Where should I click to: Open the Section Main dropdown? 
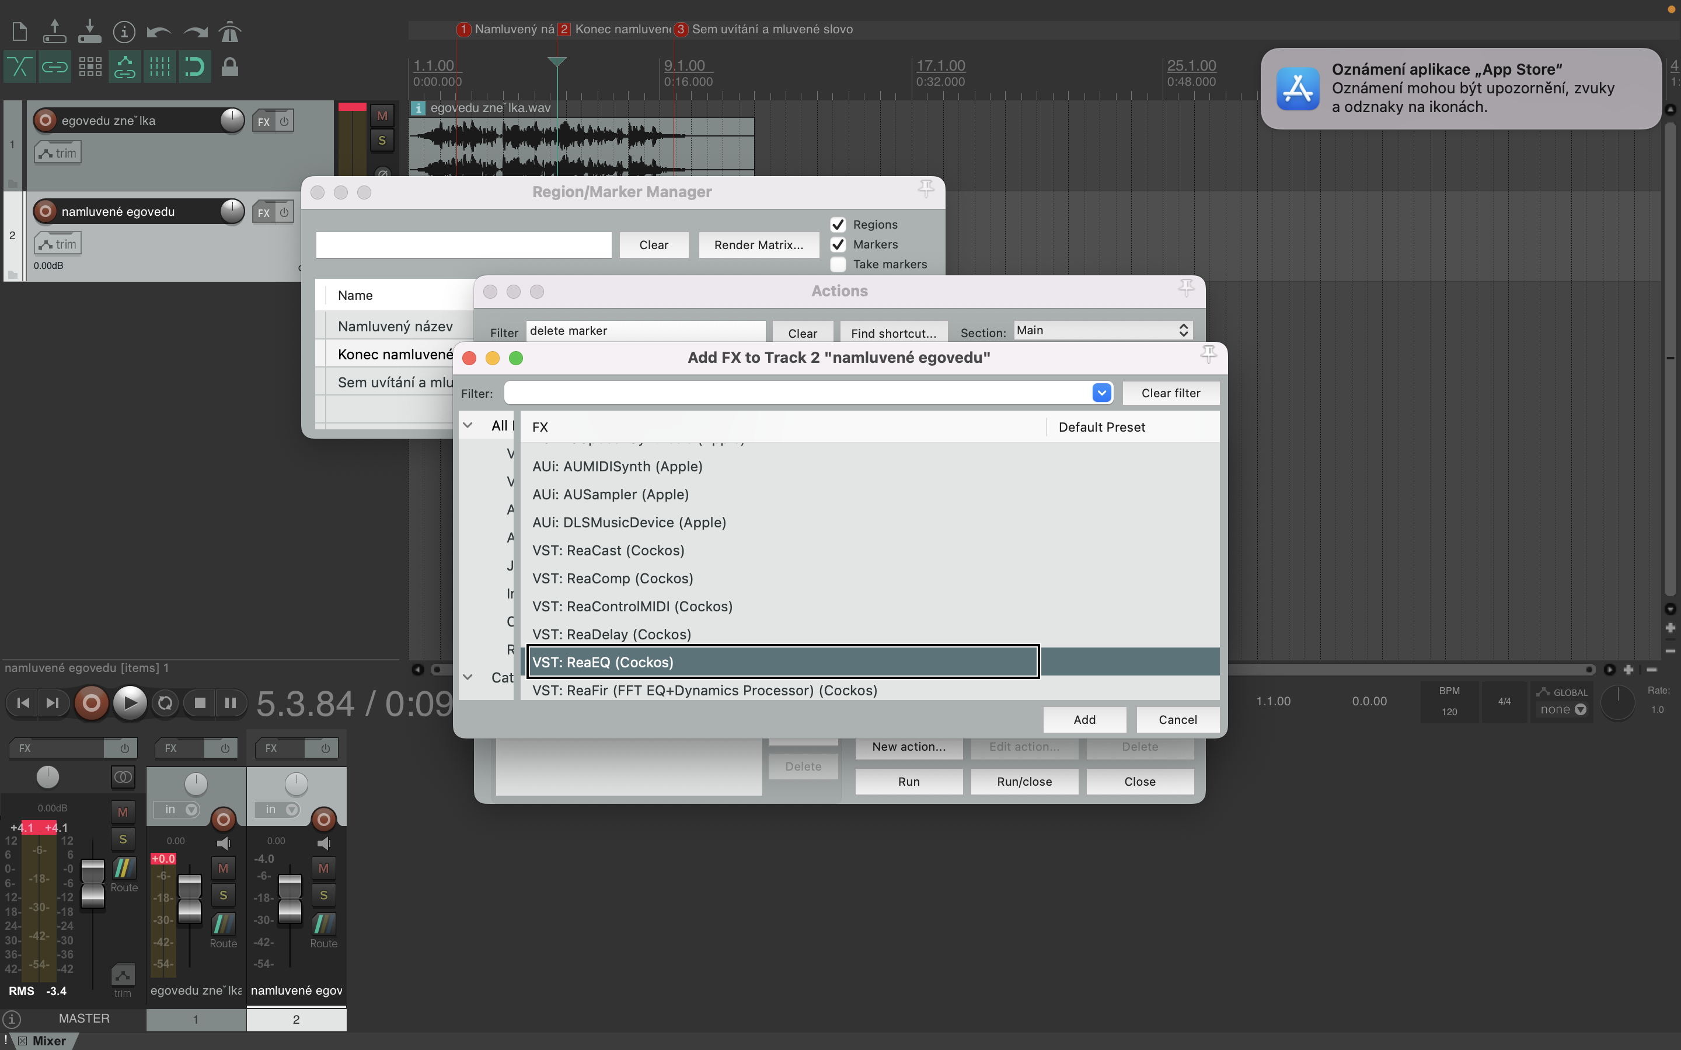1103,331
